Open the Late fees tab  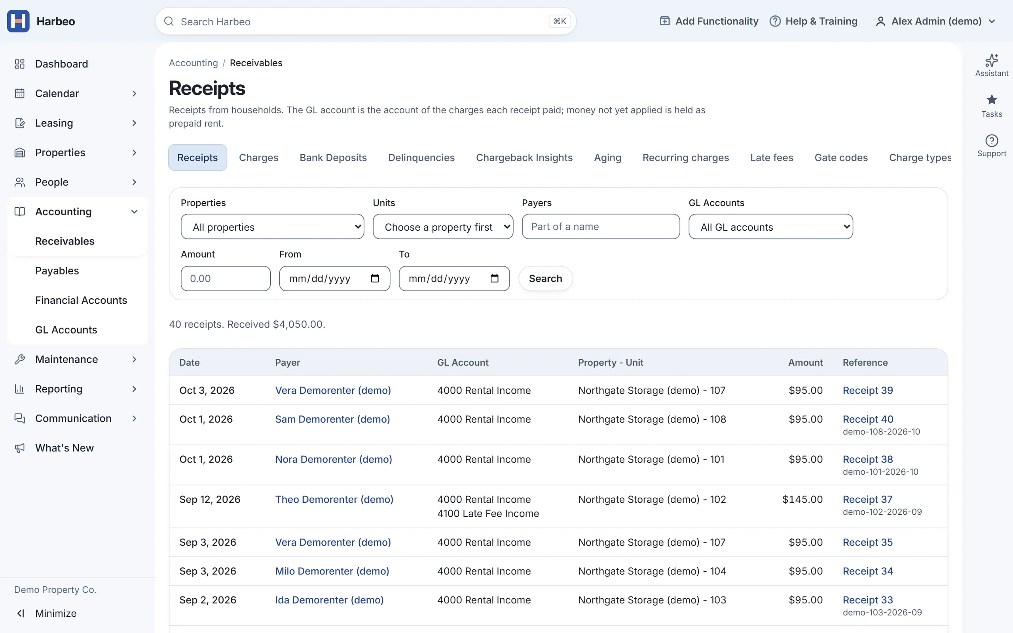pyautogui.click(x=772, y=157)
